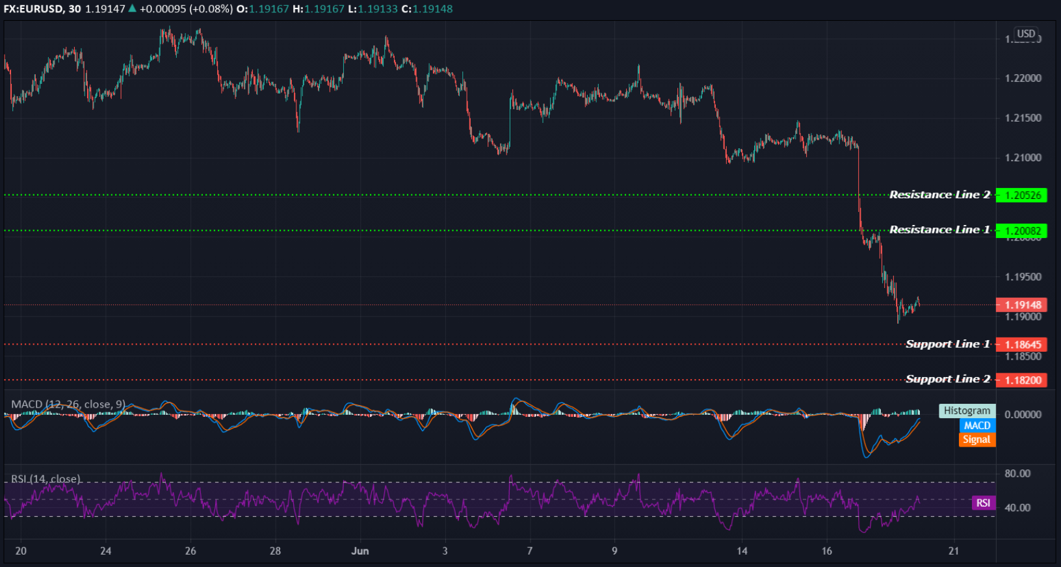Click the 28 date on time axis
1061x567 pixels.
tap(275, 551)
